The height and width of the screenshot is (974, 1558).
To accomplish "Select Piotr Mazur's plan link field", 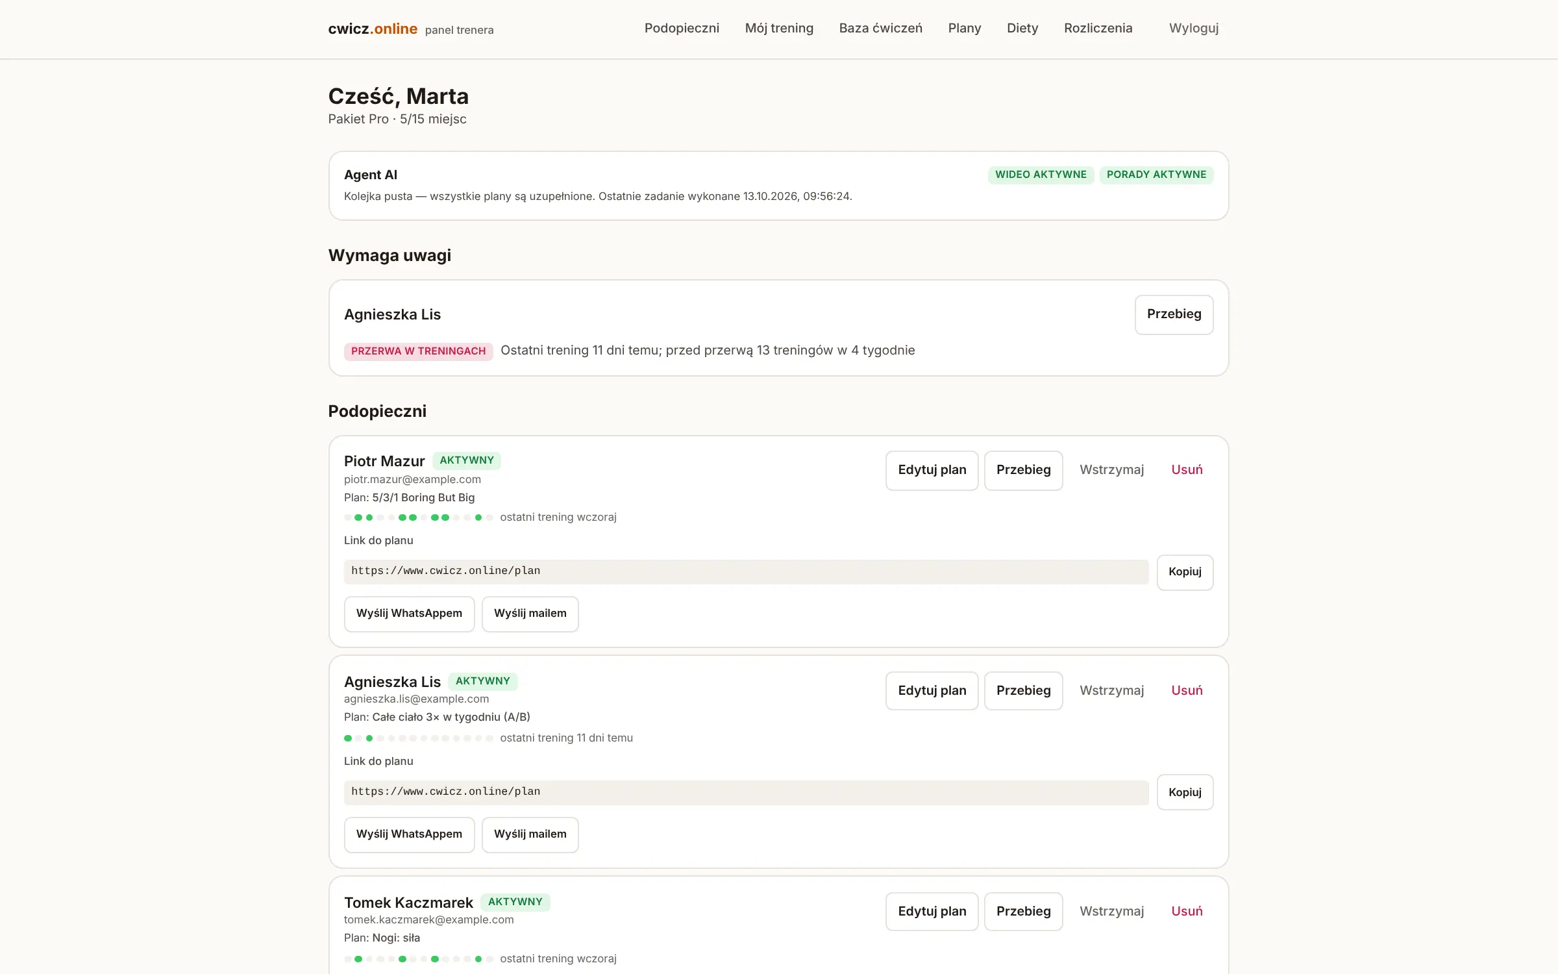I will coord(746,571).
